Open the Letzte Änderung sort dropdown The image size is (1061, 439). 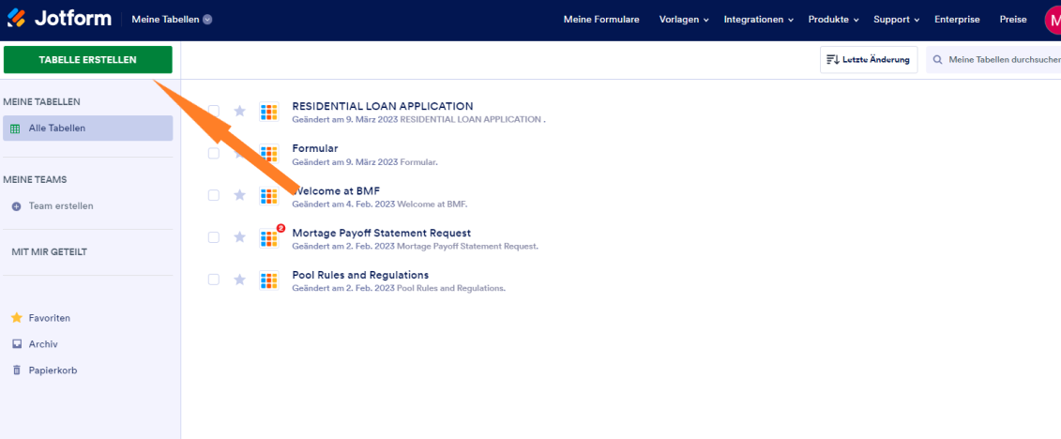[869, 59]
